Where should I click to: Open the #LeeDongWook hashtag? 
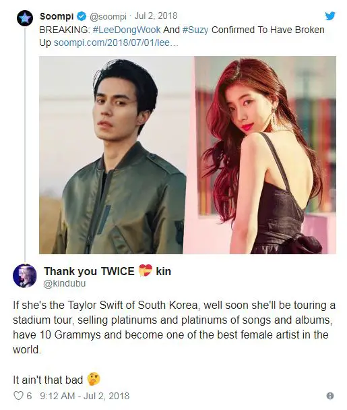(x=127, y=30)
